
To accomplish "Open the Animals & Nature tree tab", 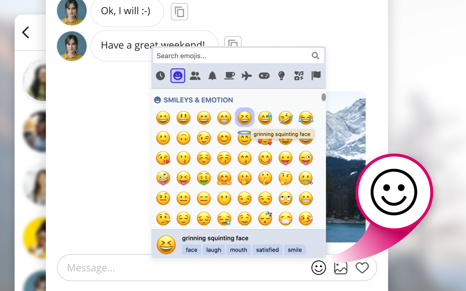I will tap(212, 76).
